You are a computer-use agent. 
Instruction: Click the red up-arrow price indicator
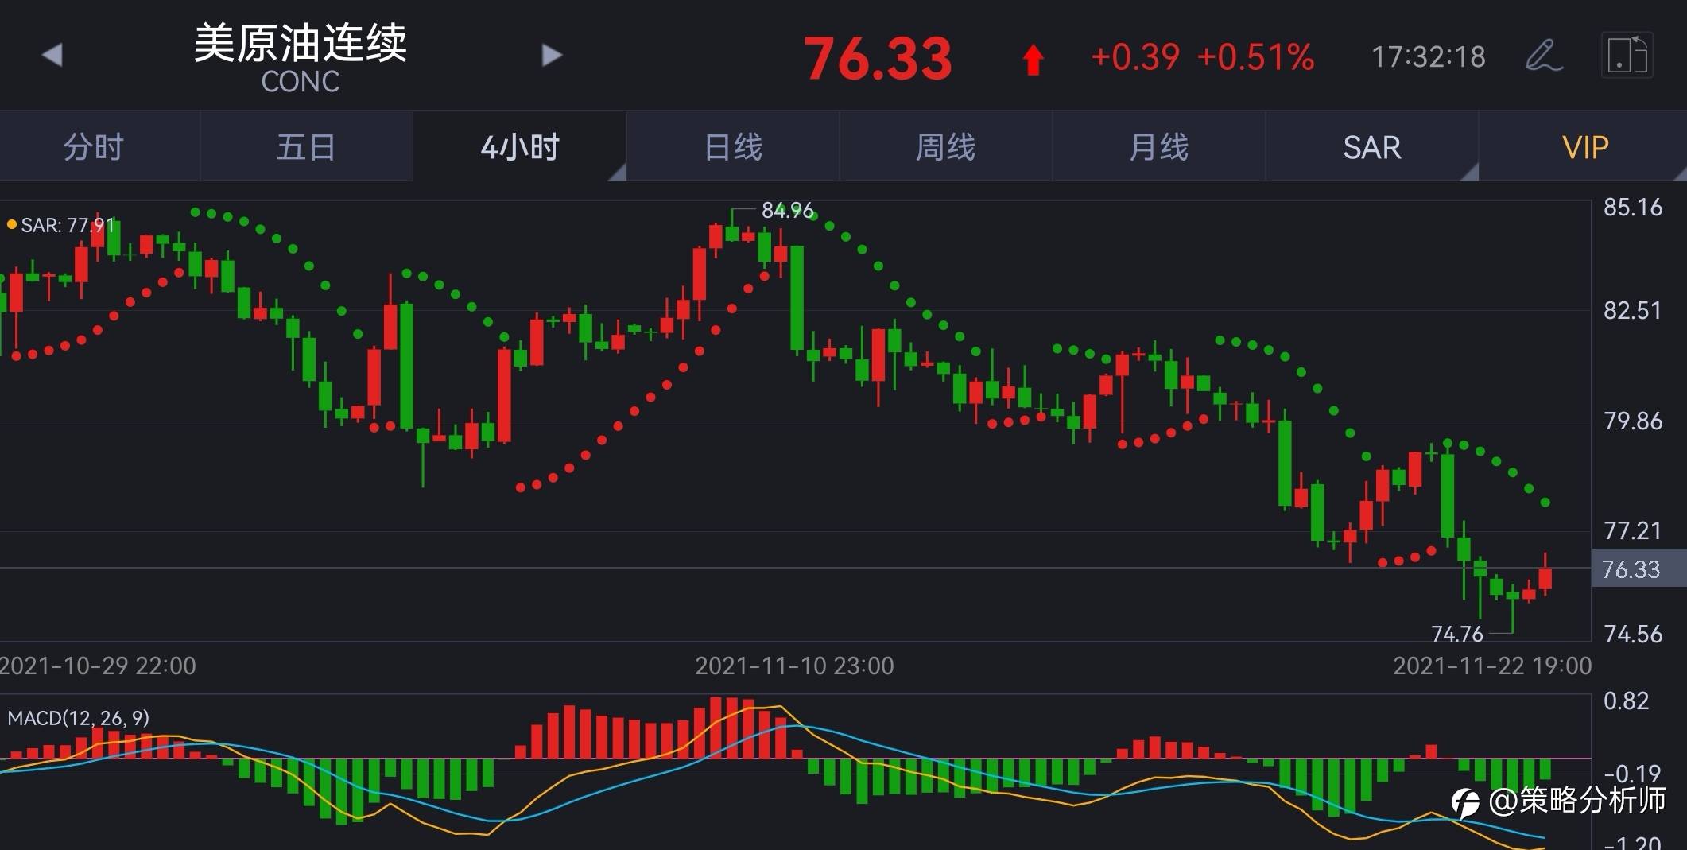(x=1033, y=59)
